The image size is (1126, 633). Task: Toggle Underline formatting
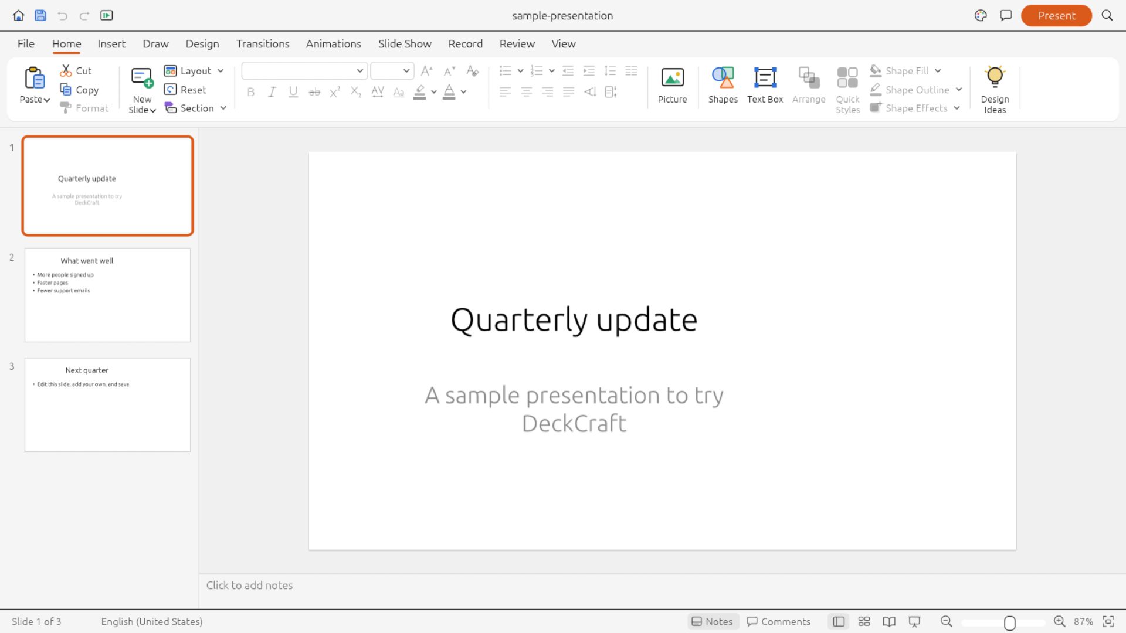point(293,92)
